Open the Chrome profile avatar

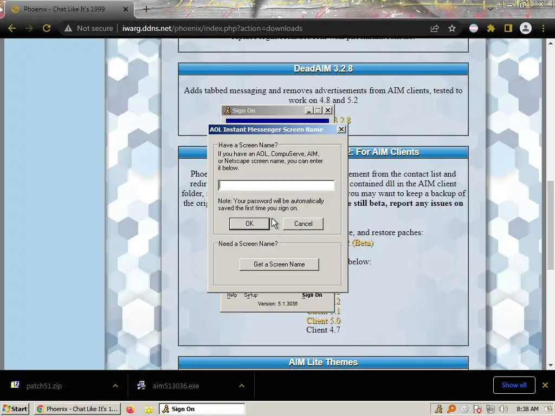(526, 28)
